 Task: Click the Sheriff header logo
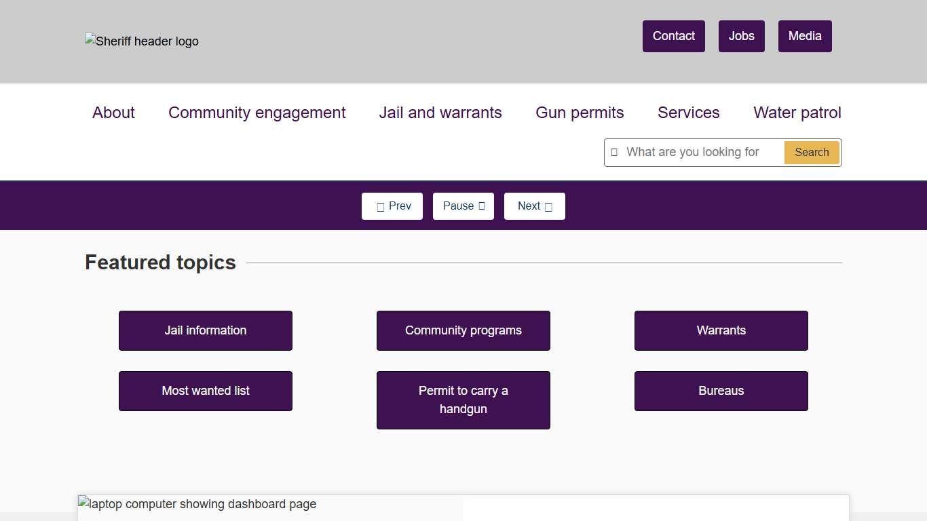pos(142,41)
